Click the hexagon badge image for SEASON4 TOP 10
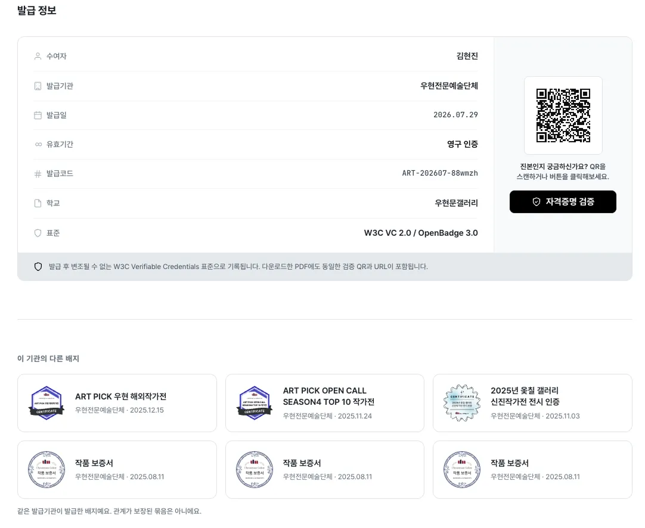 coord(255,403)
